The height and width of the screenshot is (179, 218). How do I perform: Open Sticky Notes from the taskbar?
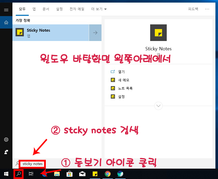click(95, 174)
